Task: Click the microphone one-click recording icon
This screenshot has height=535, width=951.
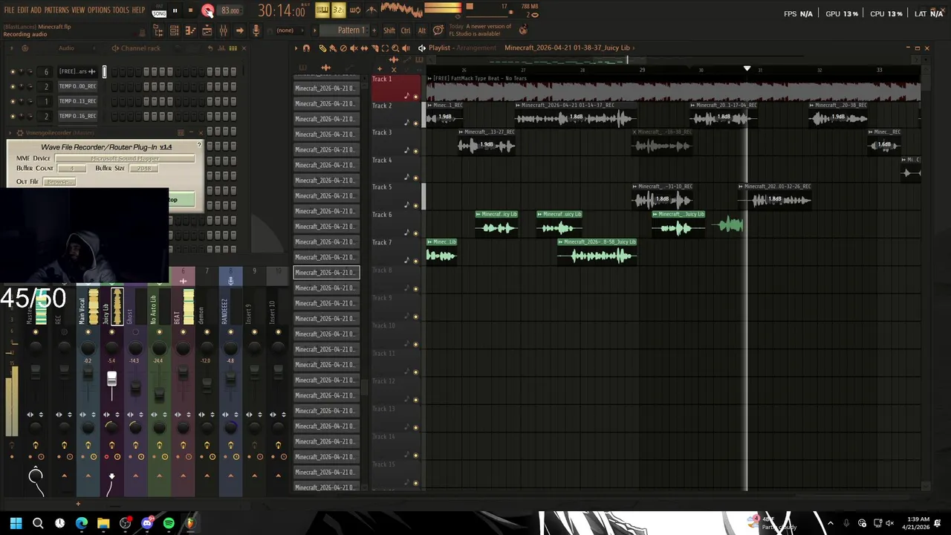Action: coord(256,30)
